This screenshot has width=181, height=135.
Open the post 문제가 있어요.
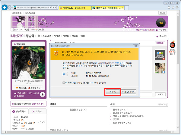pyautogui.click(x=119, y=109)
